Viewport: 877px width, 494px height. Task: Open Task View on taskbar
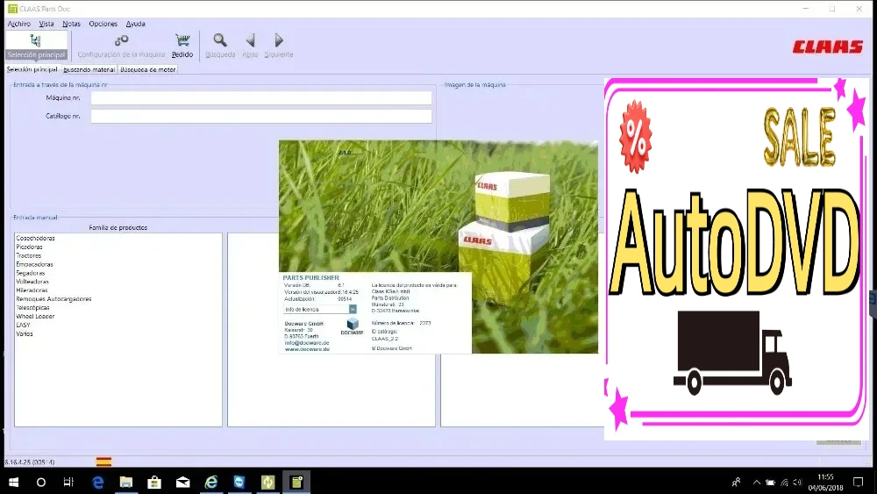click(x=68, y=482)
